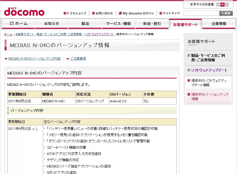Click breadcrumb 製品・サービスのご利用・ご活用情報
The height and width of the screenshot is (174, 237).
coord(59,34)
